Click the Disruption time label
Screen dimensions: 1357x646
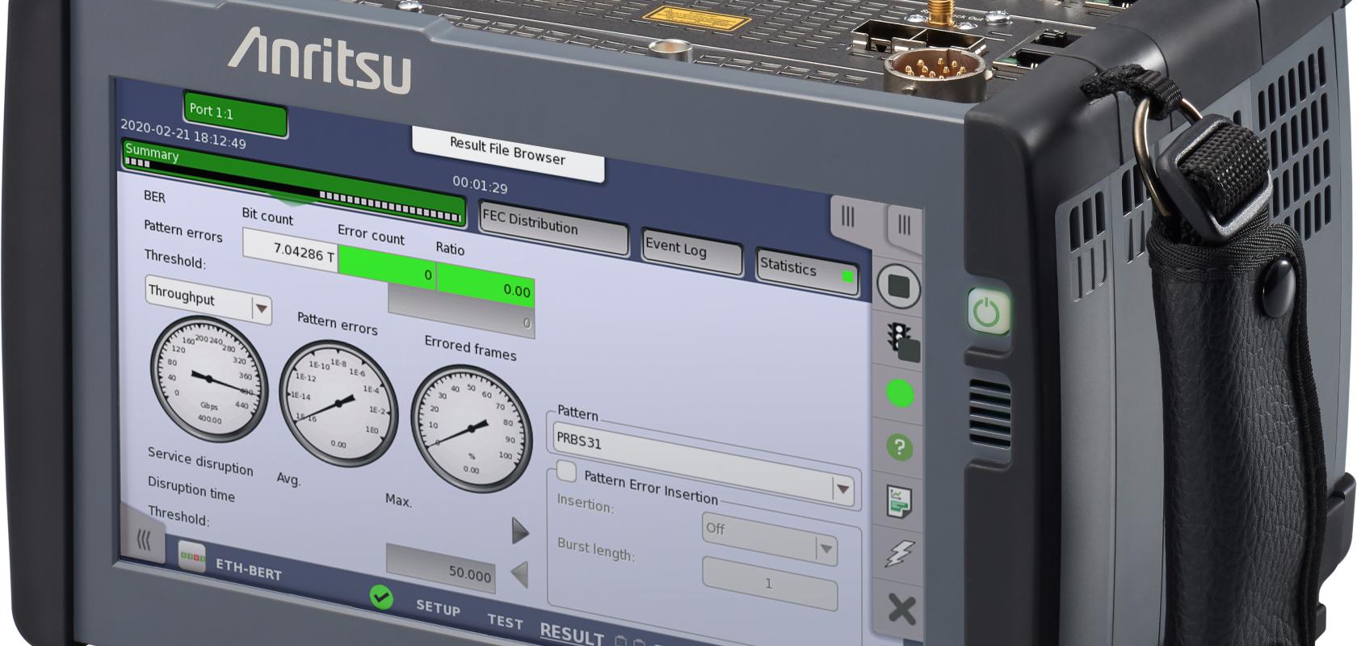pyautogui.click(x=191, y=489)
